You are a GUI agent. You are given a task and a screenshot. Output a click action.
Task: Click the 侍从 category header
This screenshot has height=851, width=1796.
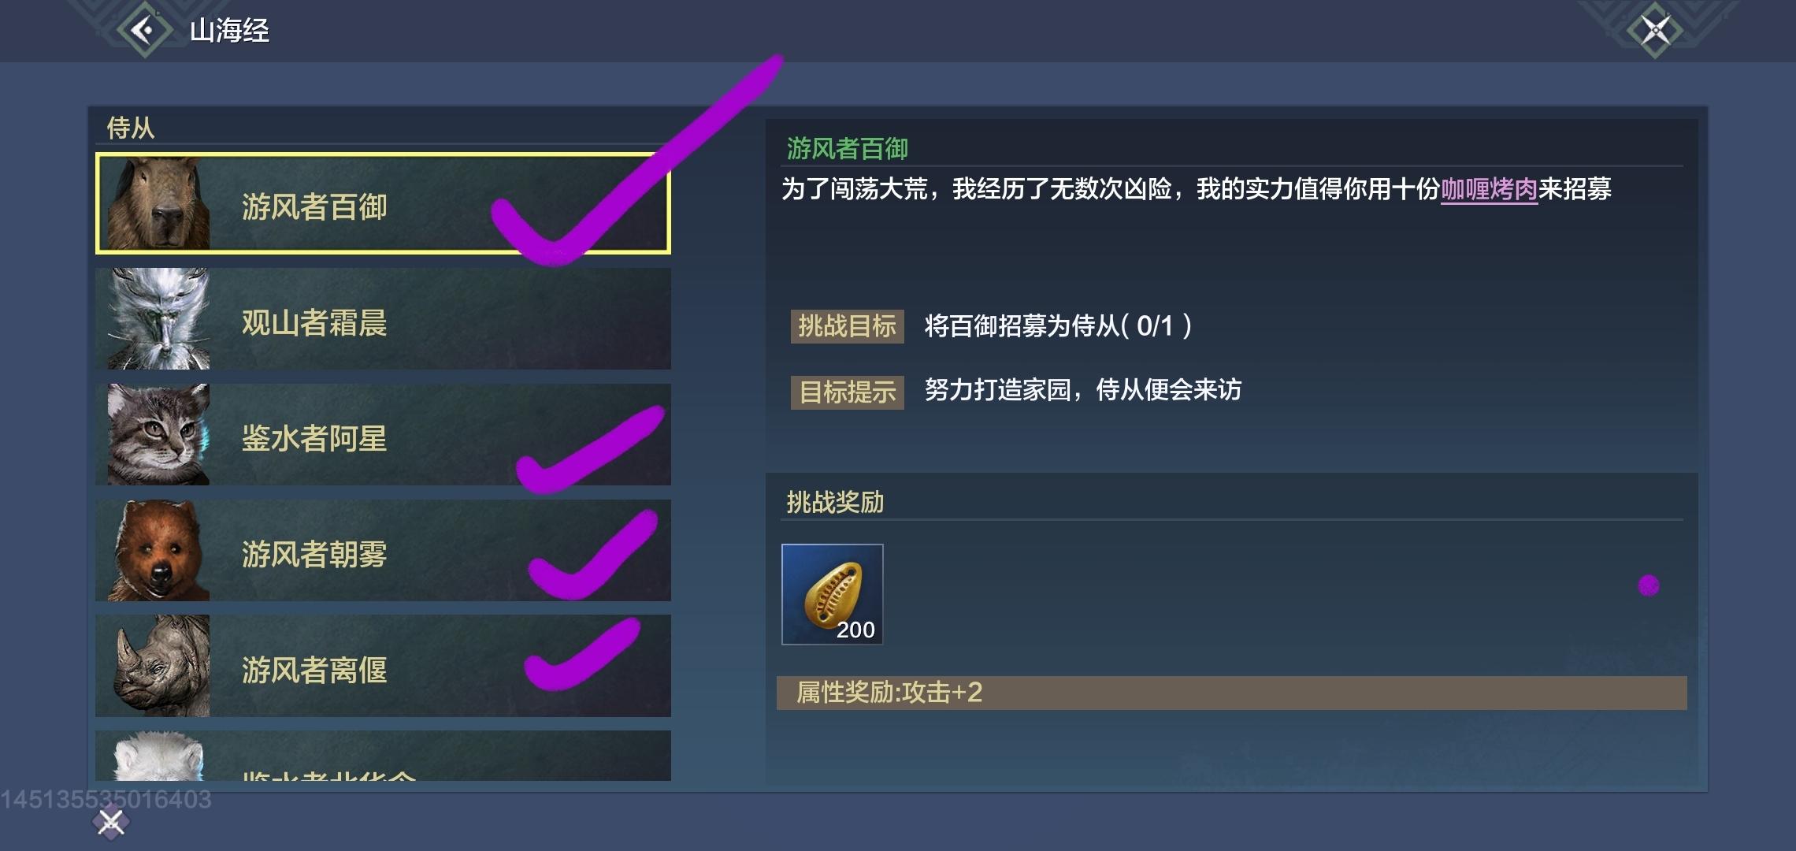click(x=131, y=128)
